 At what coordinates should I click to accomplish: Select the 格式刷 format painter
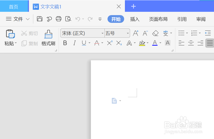[48, 38]
